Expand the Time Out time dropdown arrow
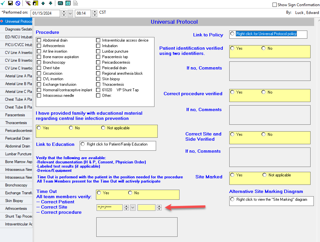 (133, 207)
